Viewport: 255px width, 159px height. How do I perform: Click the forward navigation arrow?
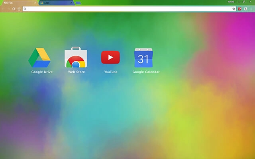8,9
